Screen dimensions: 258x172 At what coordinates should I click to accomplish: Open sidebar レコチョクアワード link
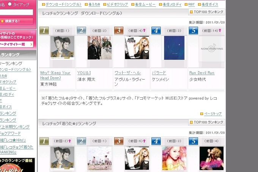[10, 133]
